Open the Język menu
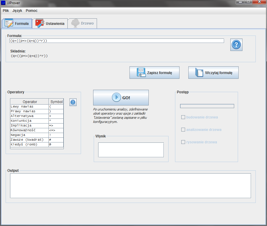This screenshot has width=267, height=226. pos(17,11)
